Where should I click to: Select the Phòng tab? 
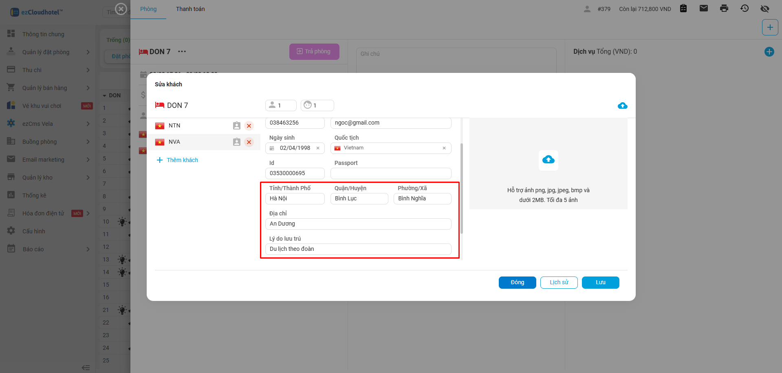tap(148, 9)
